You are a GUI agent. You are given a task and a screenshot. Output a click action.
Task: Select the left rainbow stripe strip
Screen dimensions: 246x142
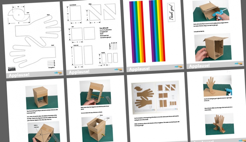(138, 31)
